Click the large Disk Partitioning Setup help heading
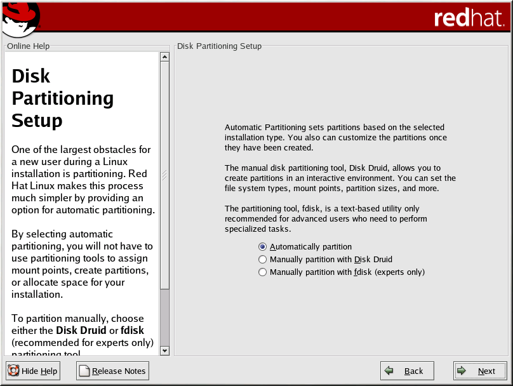 pos(62,98)
